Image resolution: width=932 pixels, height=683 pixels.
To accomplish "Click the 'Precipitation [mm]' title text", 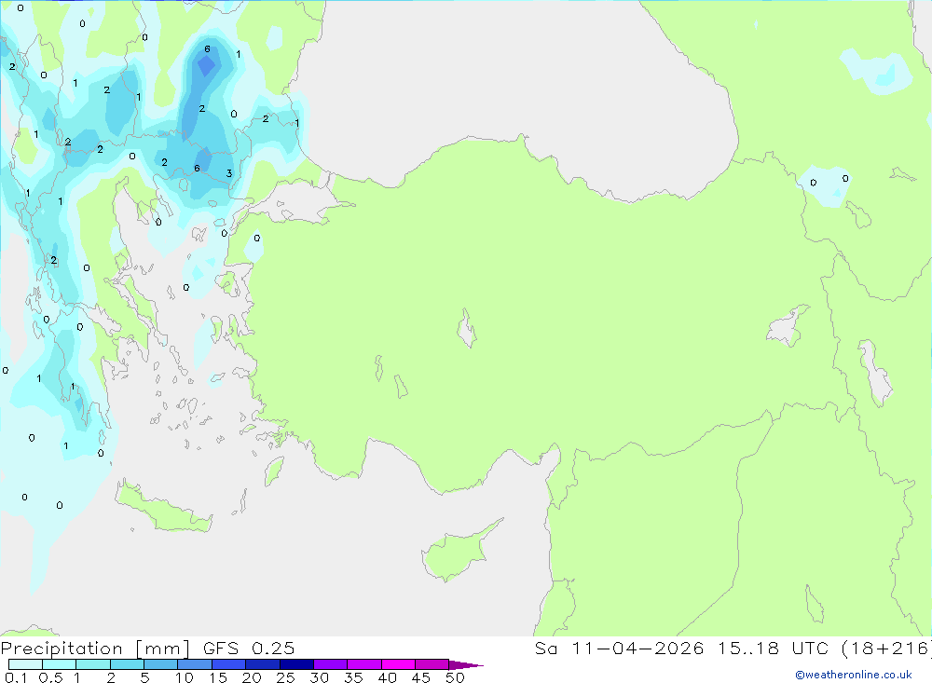I will click(x=95, y=649).
